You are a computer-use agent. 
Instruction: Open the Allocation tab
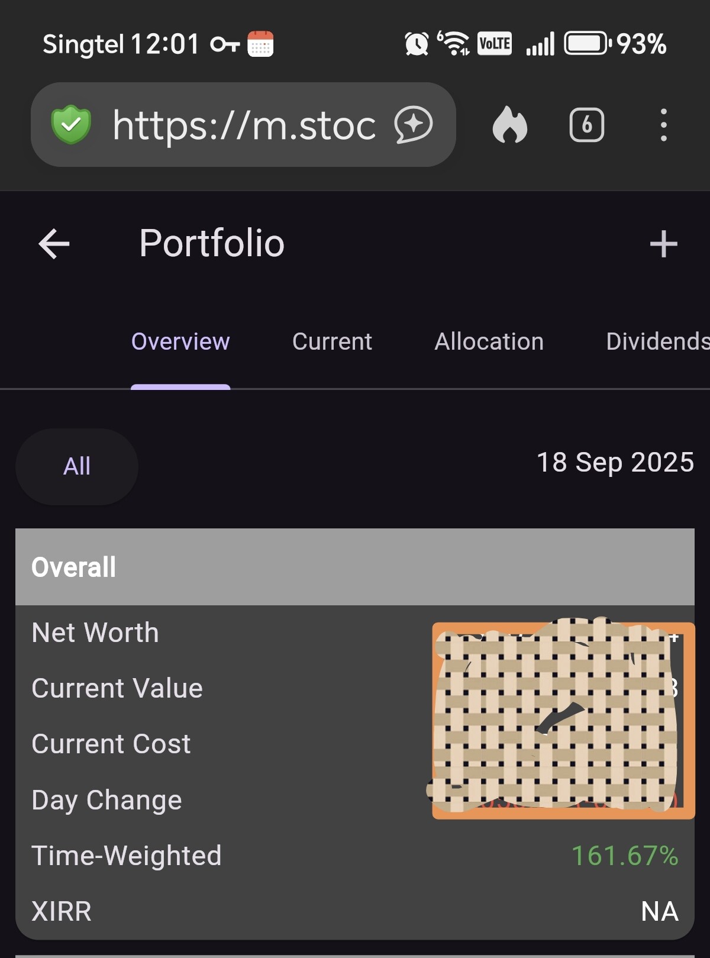point(489,341)
